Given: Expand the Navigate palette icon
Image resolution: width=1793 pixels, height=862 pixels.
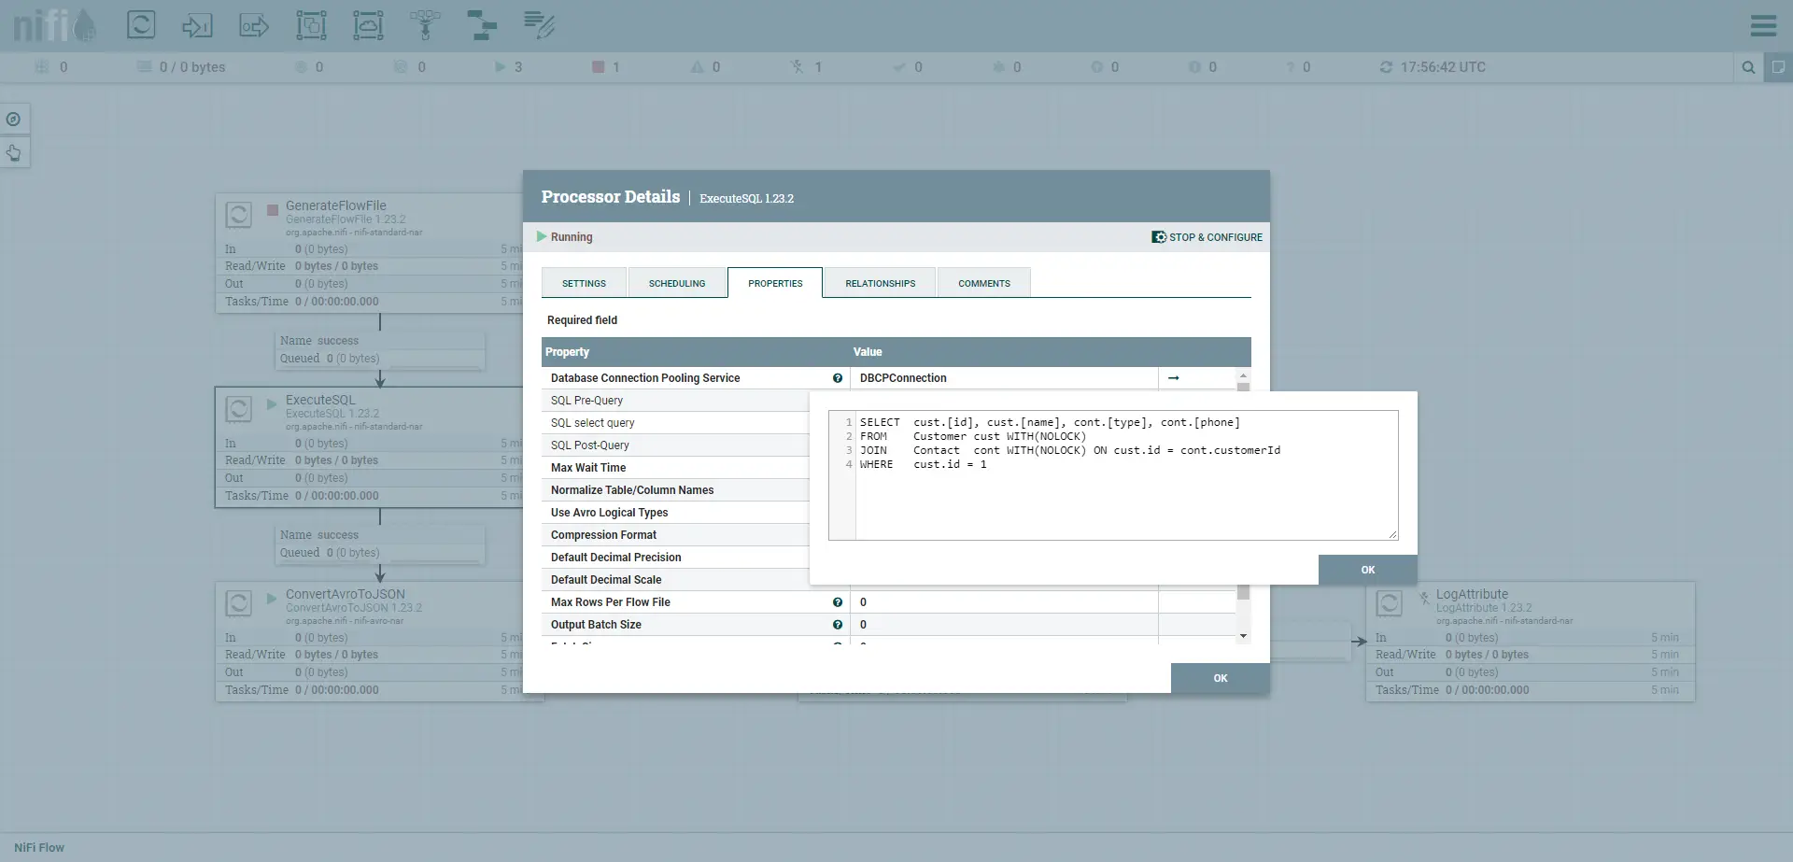Looking at the screenshot, I should 13,120.
